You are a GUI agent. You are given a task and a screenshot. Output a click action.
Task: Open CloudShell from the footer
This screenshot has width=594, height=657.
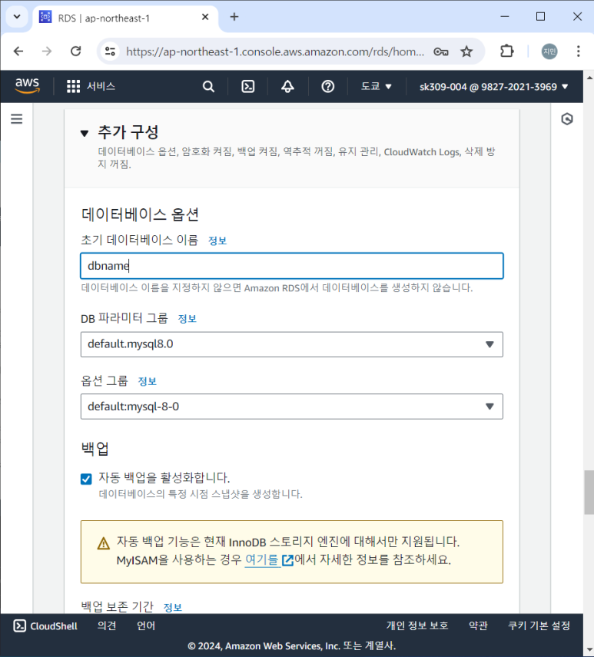(x=45, y=626)
